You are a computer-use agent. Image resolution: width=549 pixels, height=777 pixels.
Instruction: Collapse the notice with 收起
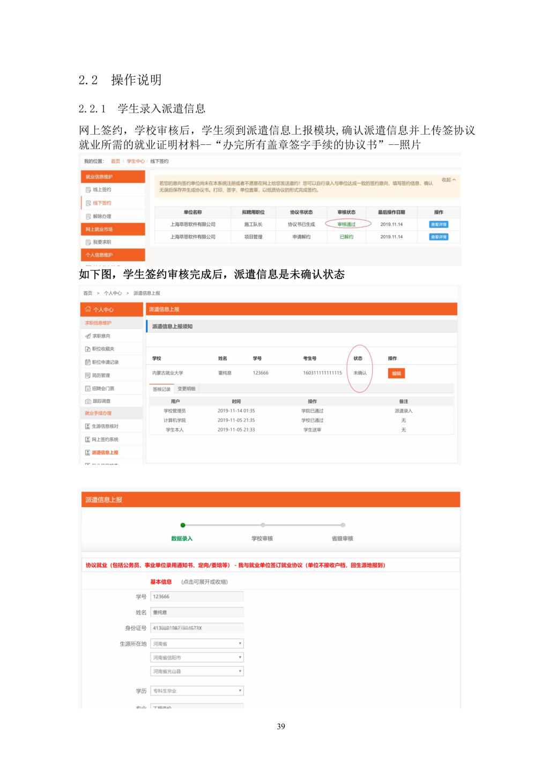448,180
